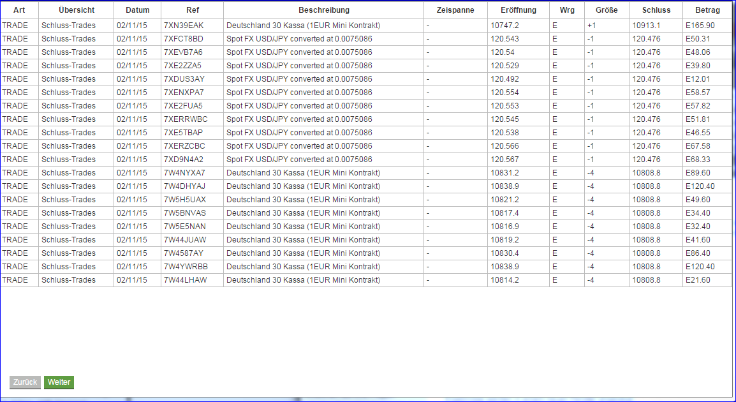Click the Größe column header
This screenshot has width=736, height=402.
point(605,10)
